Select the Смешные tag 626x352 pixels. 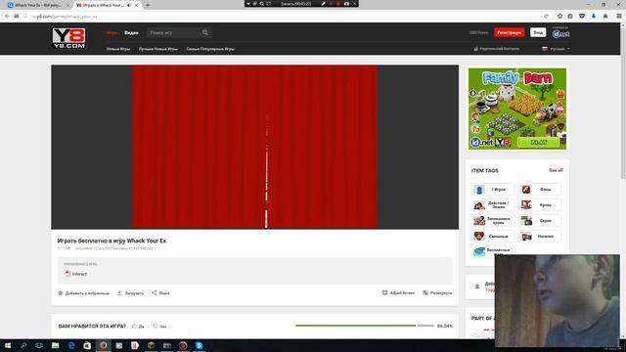(x=493, y=237)
